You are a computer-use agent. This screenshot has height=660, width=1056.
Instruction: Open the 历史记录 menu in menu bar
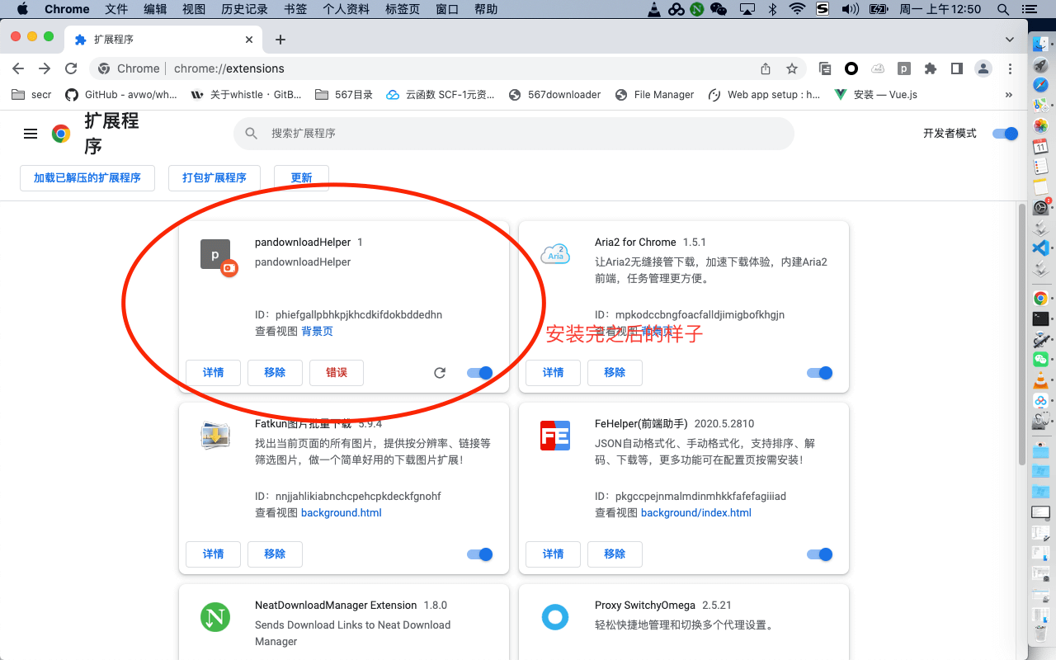[245, 9]
